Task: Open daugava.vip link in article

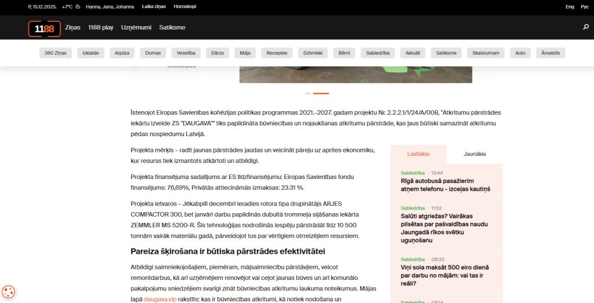Action: coord(160,299)
